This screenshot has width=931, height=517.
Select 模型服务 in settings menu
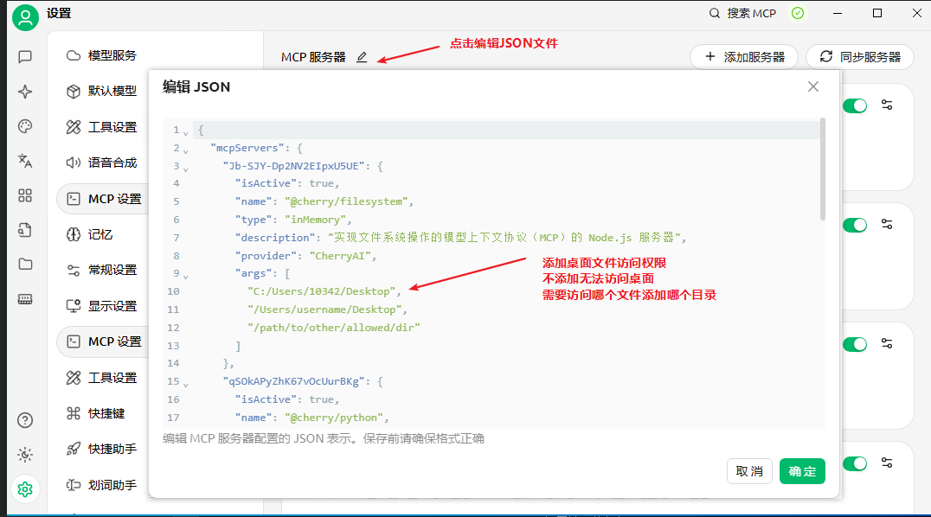[x=112, y=55]
